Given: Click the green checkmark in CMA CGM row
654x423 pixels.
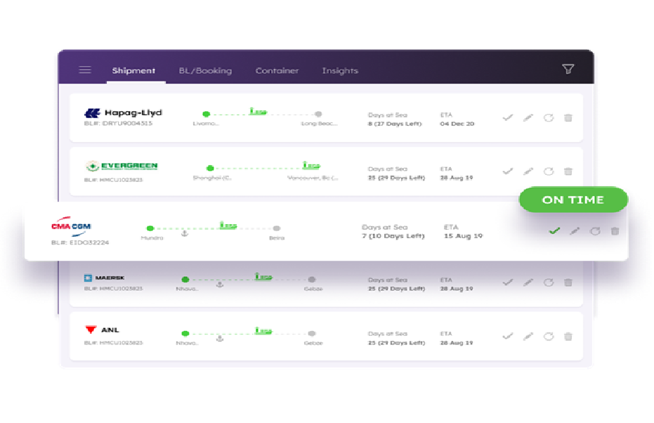Looking at the screenshot, I should [x=554, y=230].
